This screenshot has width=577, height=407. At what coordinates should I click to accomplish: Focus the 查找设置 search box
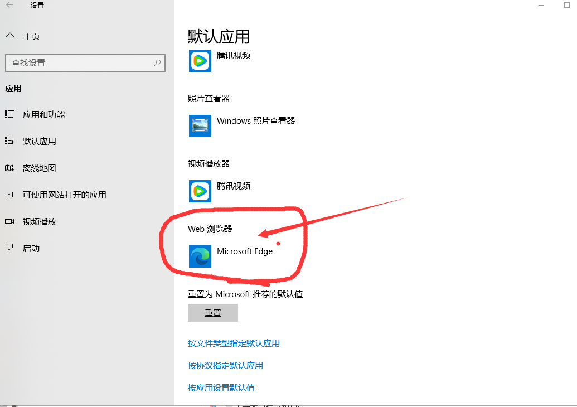click(85, 63)
